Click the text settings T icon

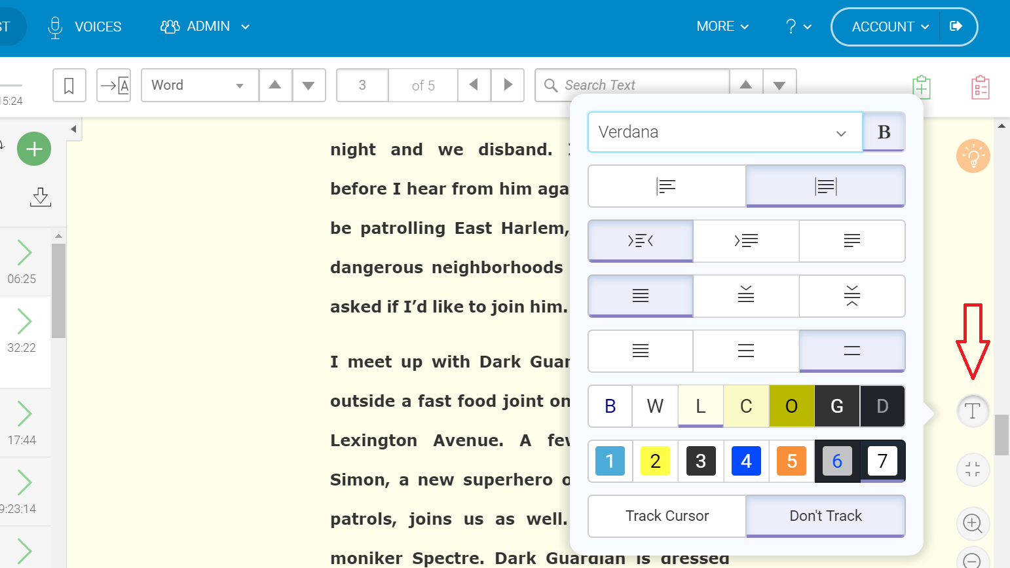(x=973, y=411)
